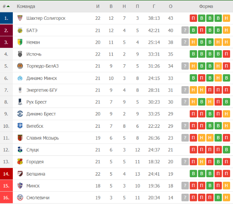Open the Славия Мозырь team page
The width and height of the screenshot is (233, 204).
pyautogui.click(x=43, y=138)
